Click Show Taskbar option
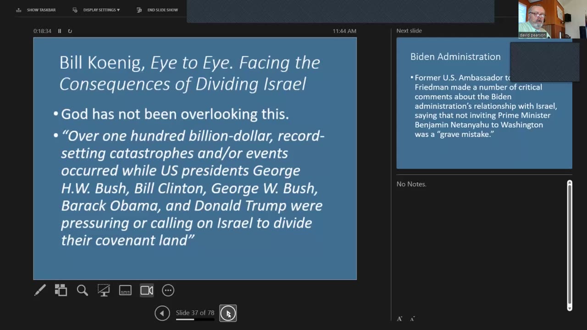The width and height of the screenshot is (587, 330). tap(36, 10)
